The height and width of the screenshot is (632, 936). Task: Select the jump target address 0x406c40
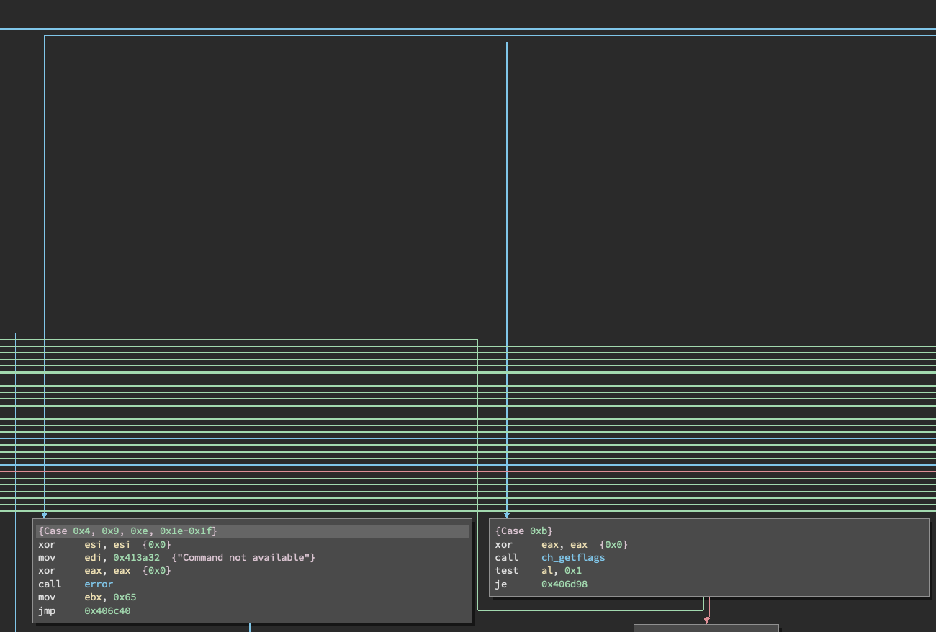tap(107, 610)
